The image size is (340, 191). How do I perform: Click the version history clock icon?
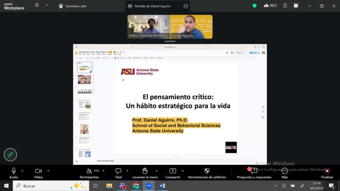[227, 53]
